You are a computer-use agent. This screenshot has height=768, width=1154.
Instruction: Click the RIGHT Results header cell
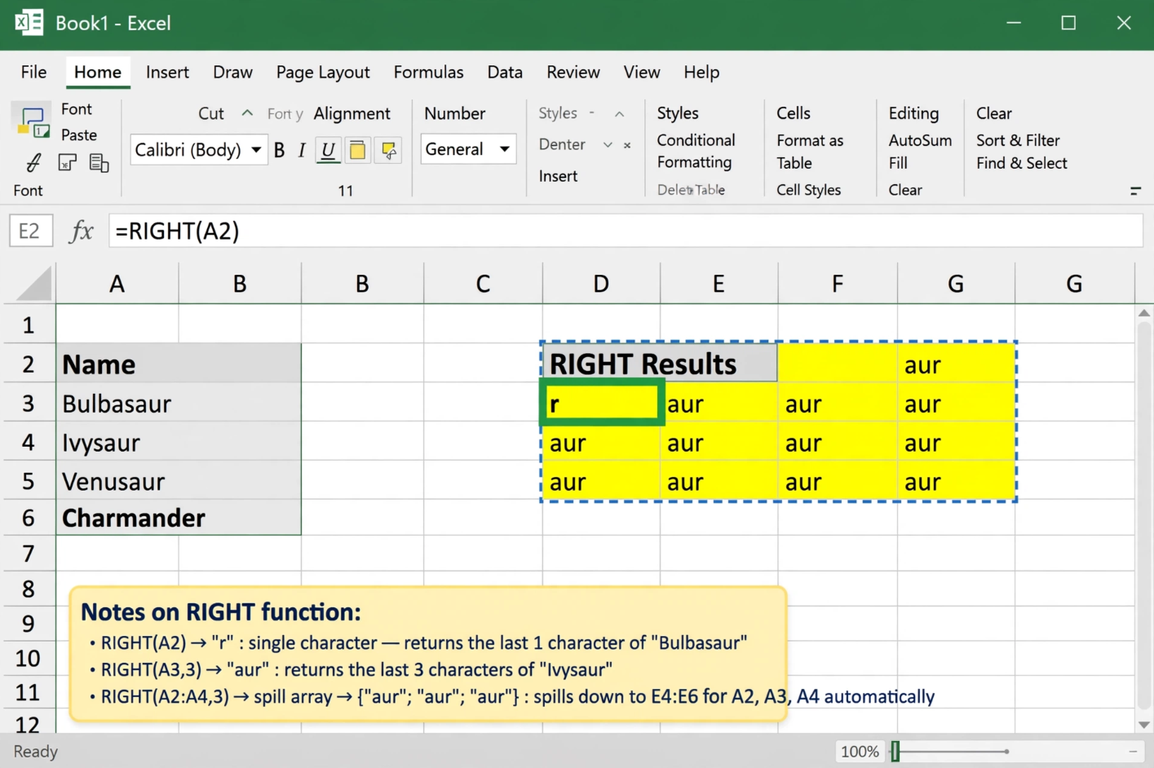pyautogui.click(x=660, y=364)
